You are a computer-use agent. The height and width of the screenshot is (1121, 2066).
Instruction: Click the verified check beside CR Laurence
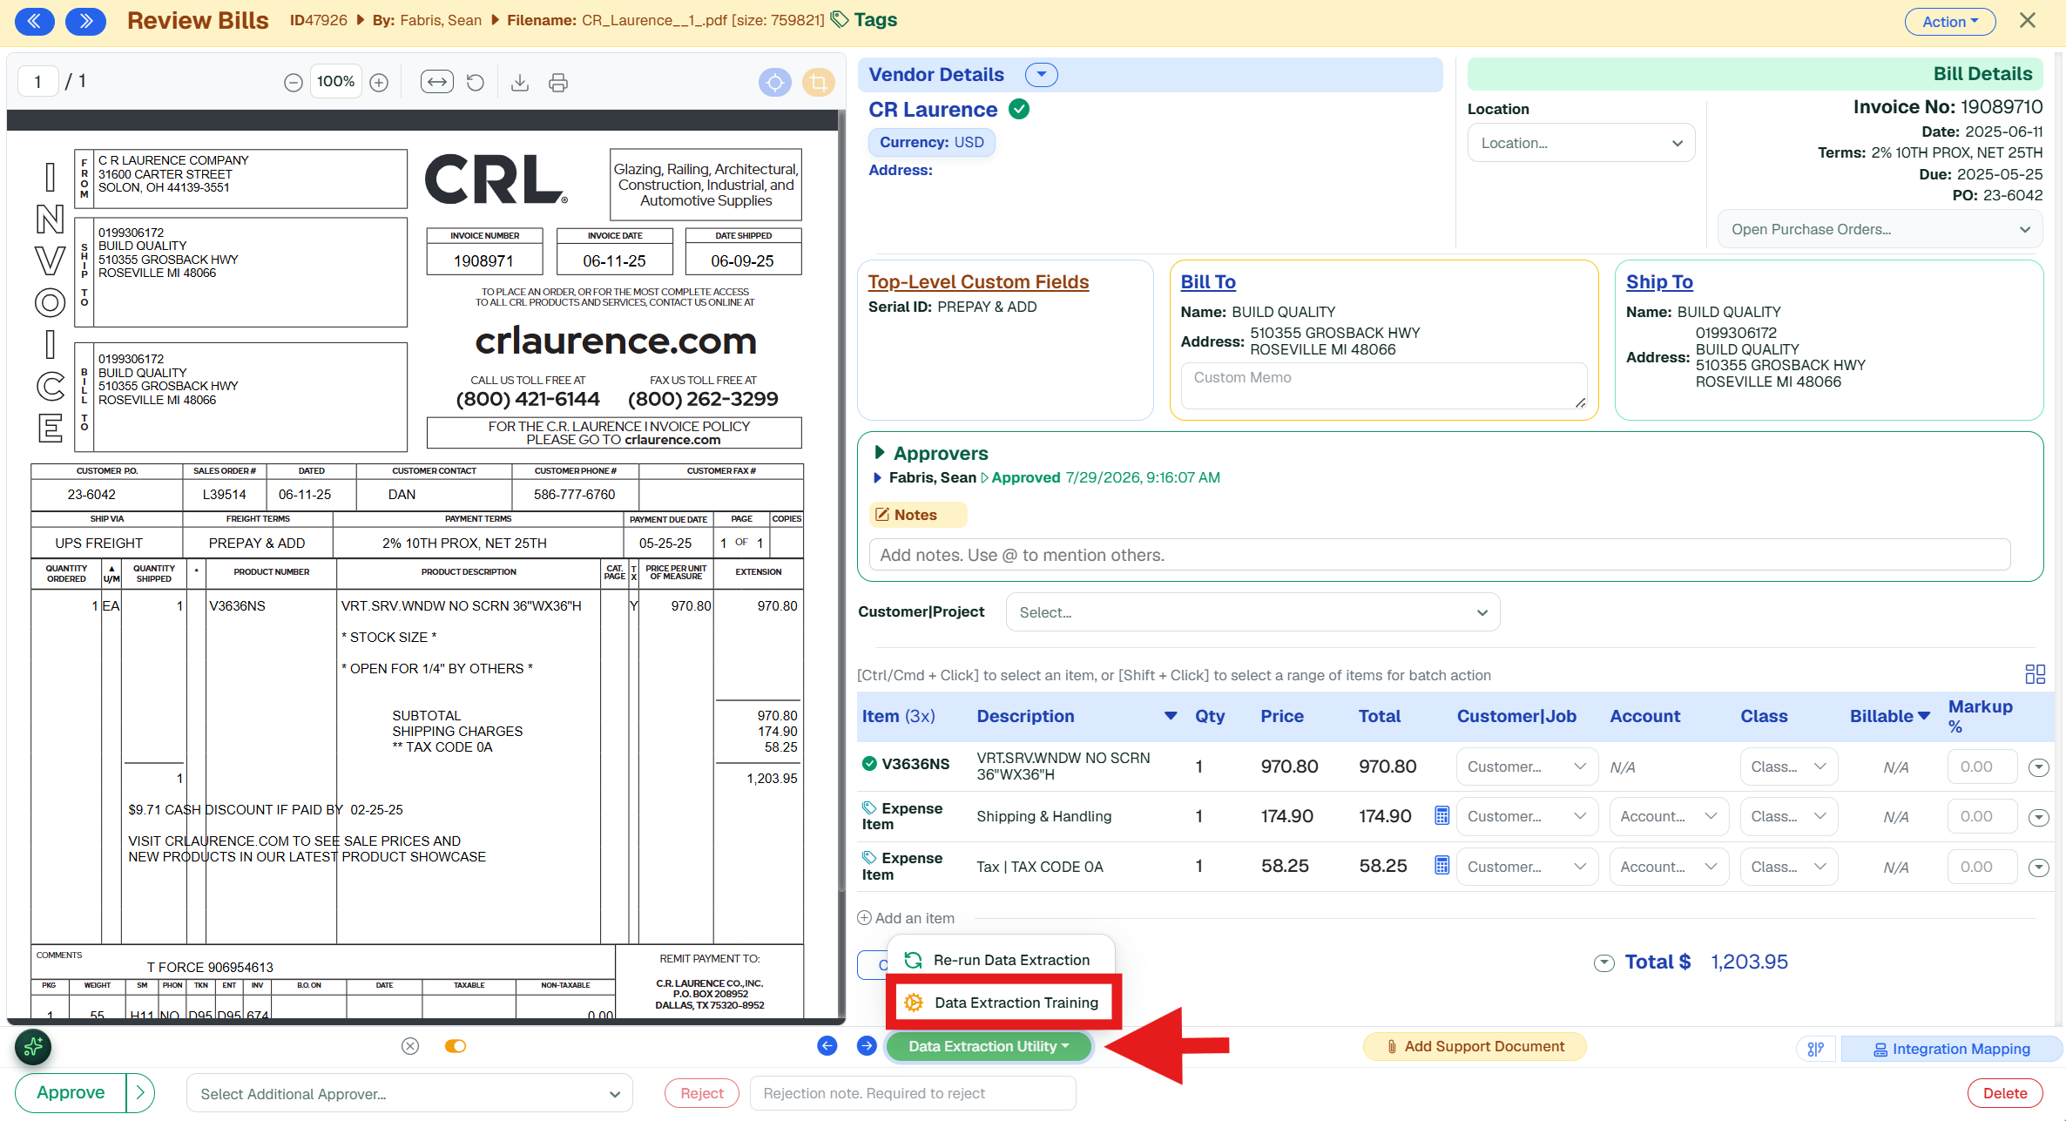(x=1019, y=110)
